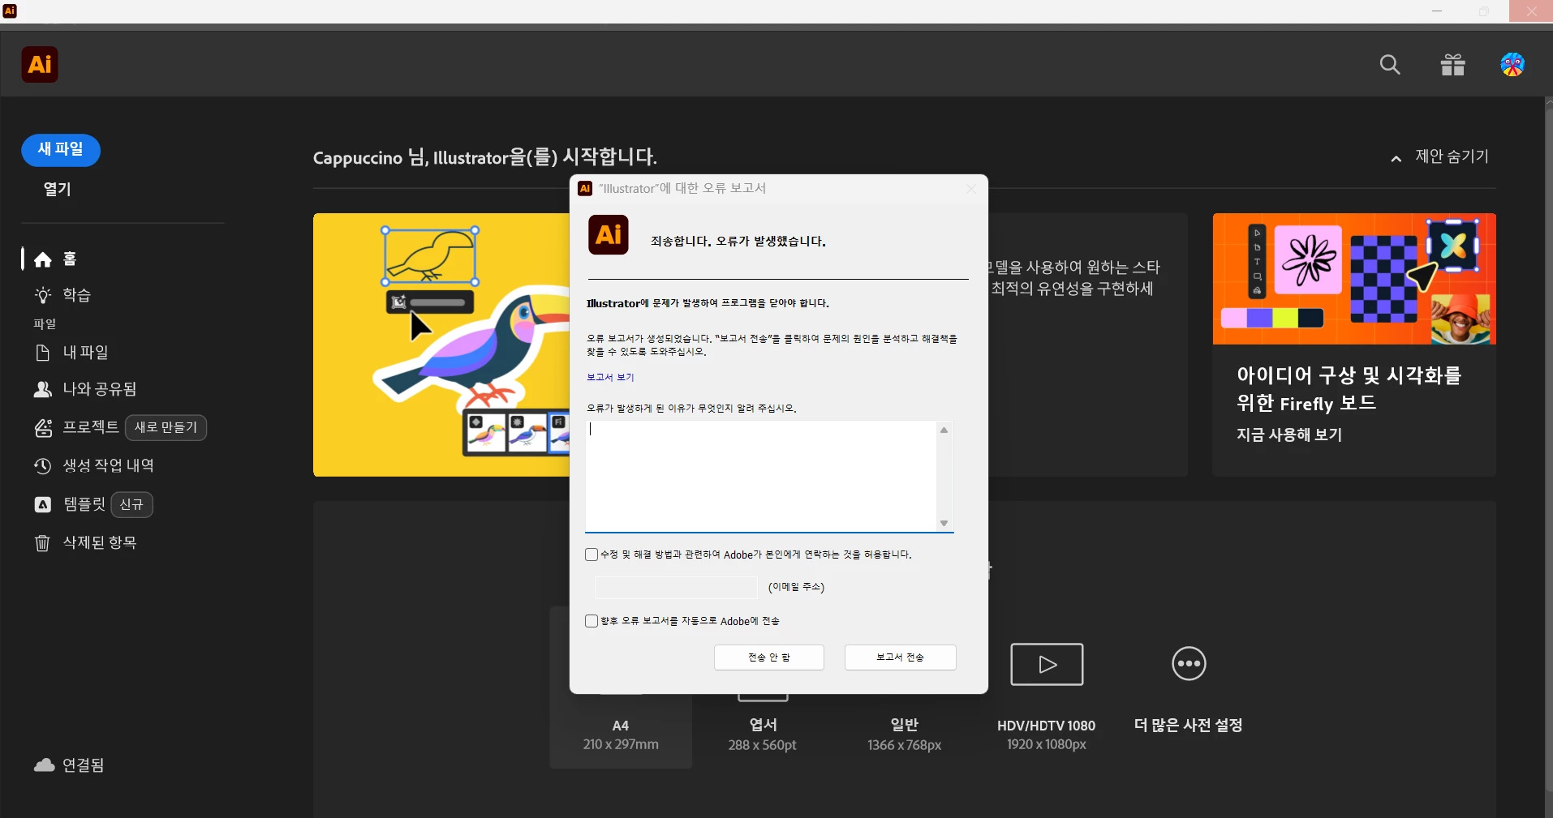Viewport: 1553px width, 818px height.
Task: Click into the error reason text area
Action: (x=761, y=476)
